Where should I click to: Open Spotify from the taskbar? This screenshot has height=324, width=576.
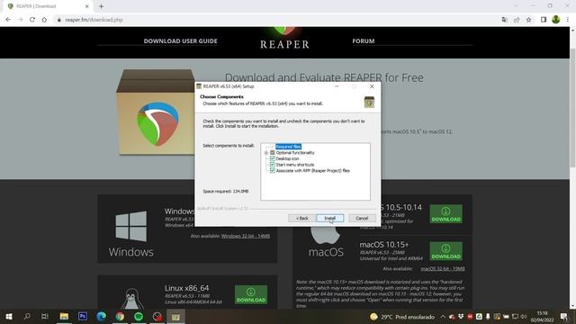tap(139, 316)
